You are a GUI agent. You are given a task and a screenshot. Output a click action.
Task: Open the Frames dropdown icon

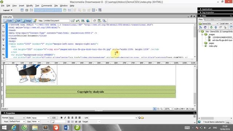click(94, 10)
